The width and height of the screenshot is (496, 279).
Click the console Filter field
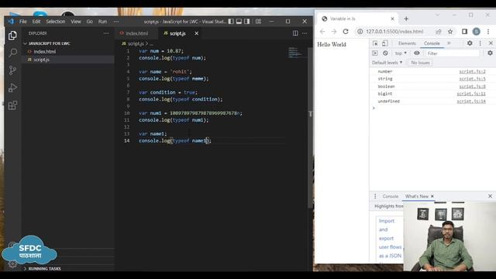(452, 53)
